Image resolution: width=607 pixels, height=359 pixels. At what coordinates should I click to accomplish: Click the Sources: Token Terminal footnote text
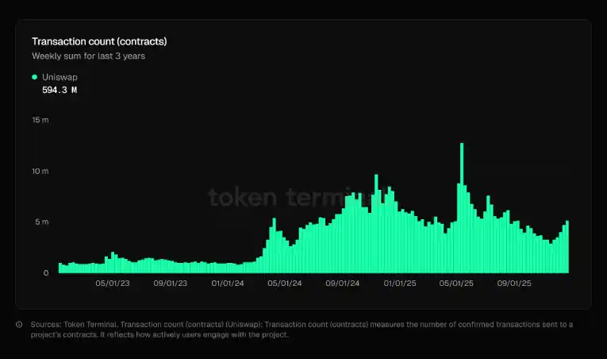(302, 330)
